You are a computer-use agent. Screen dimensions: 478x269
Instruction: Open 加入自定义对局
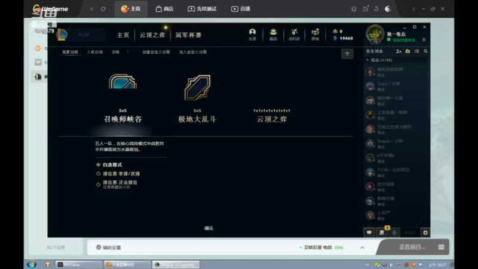click(193, 52)
